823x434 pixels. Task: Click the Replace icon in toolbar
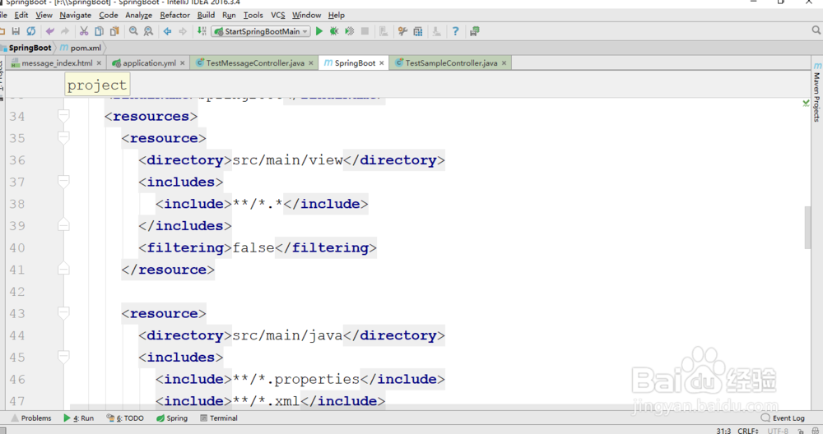pyautogui.click(x=148, y=31)
